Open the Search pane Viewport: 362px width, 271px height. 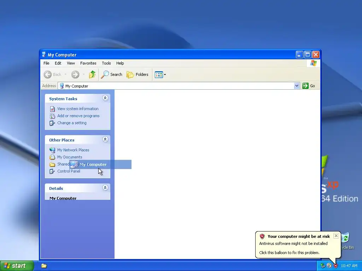[x=111, y=74]
